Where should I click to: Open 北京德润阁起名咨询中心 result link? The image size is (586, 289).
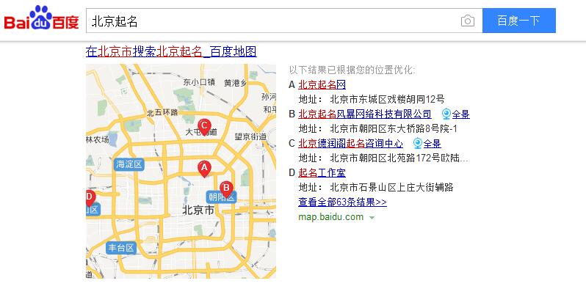tap(350, 143)
